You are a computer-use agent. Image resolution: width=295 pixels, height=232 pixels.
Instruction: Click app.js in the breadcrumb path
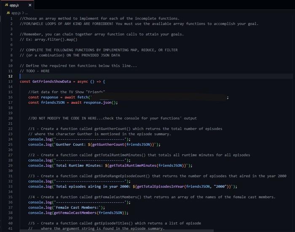[16, 13]
